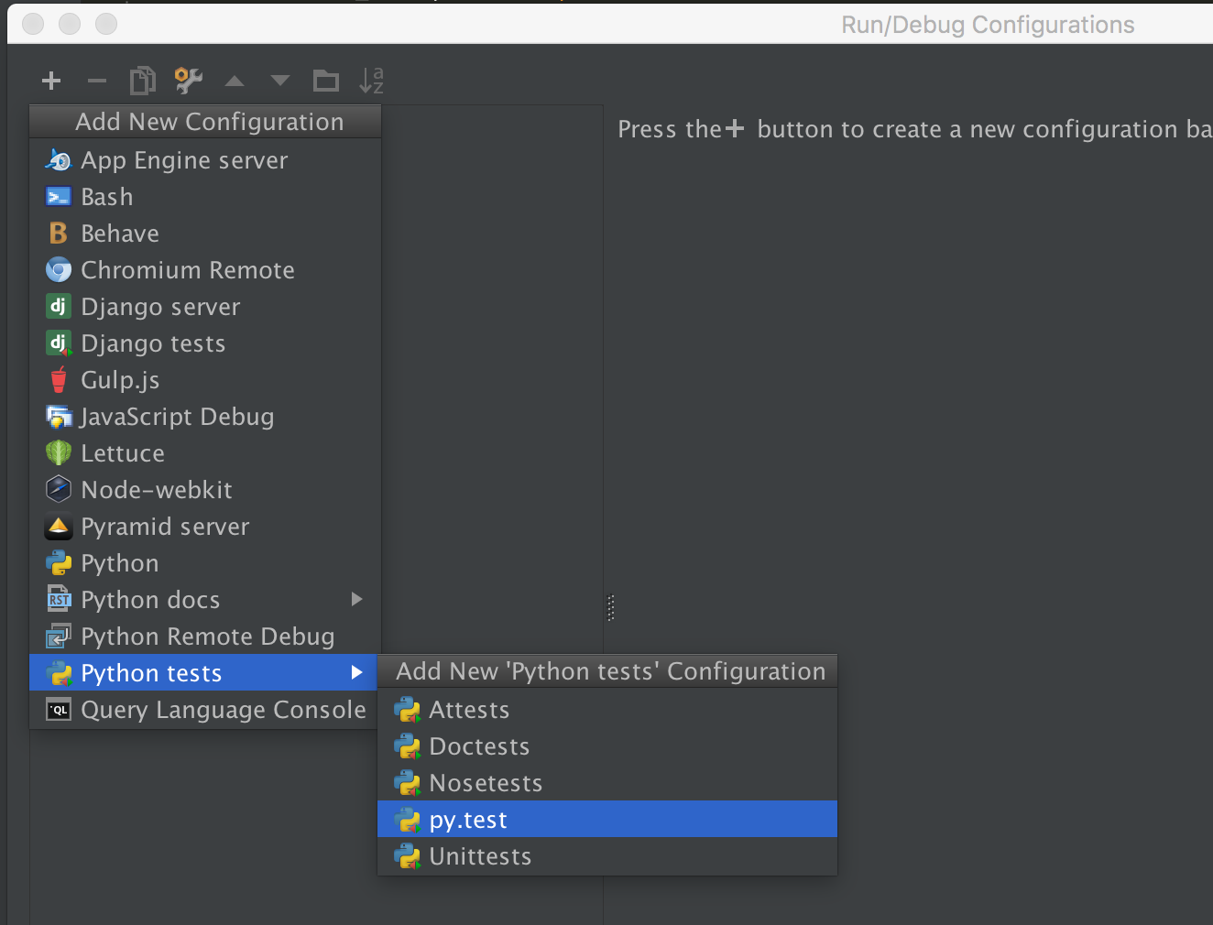Select JavaScript Debug configuration

coord(205,417)
